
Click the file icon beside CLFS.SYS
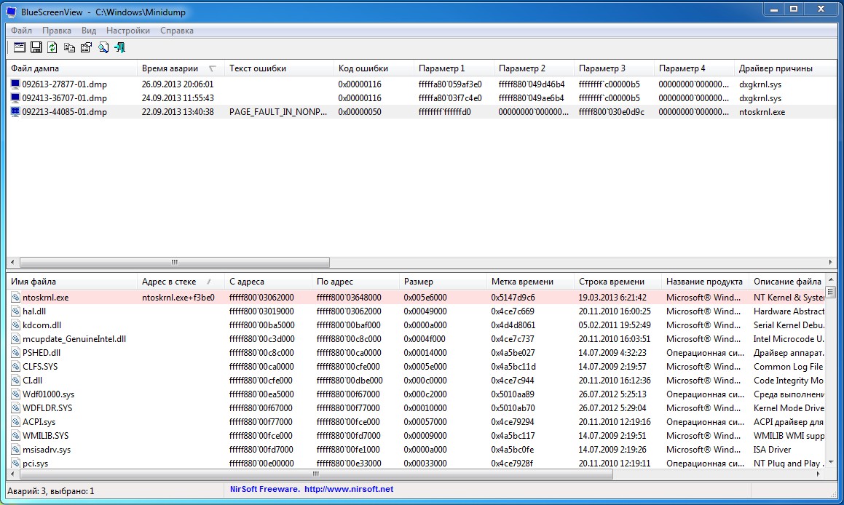[15, 366]
